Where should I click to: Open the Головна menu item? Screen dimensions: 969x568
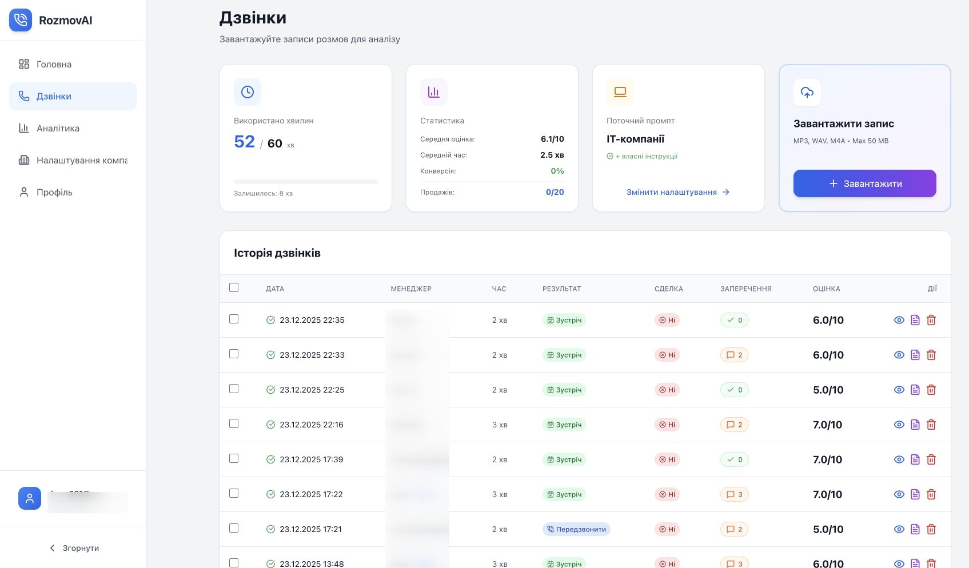[x=73, y=64]
